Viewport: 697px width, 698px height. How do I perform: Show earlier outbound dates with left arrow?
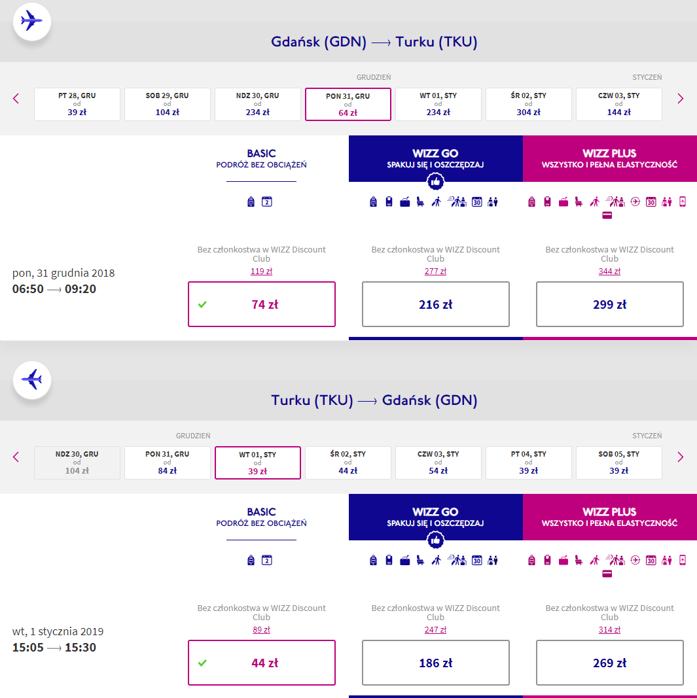tap(16, 99)
